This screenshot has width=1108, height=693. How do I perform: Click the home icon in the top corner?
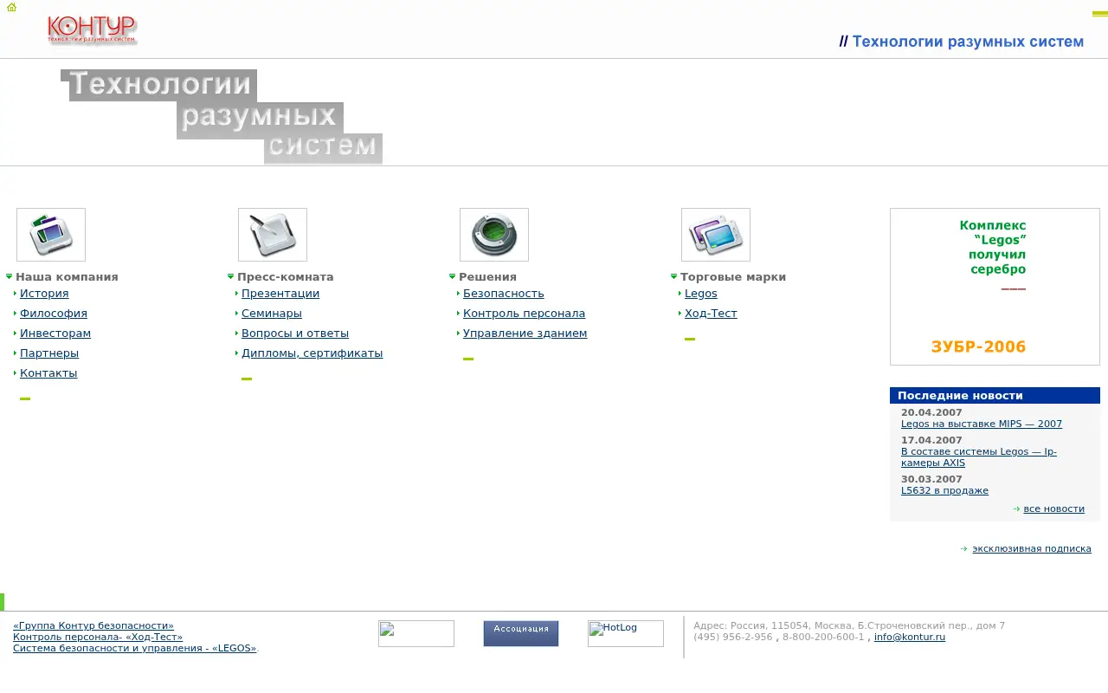click(11, 7)
